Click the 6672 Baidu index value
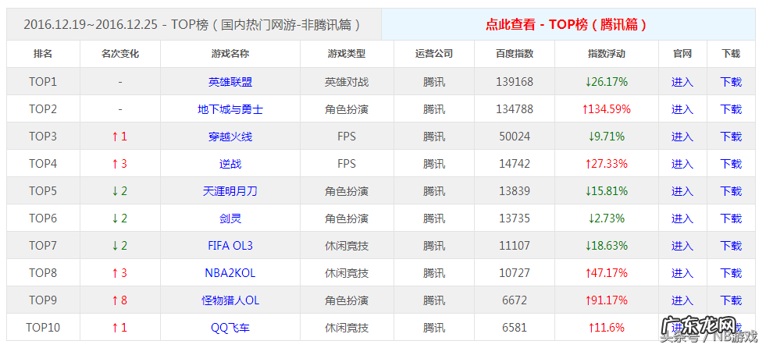 pos(515,300)
